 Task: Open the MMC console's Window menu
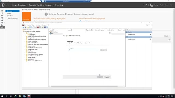point(43,25)
